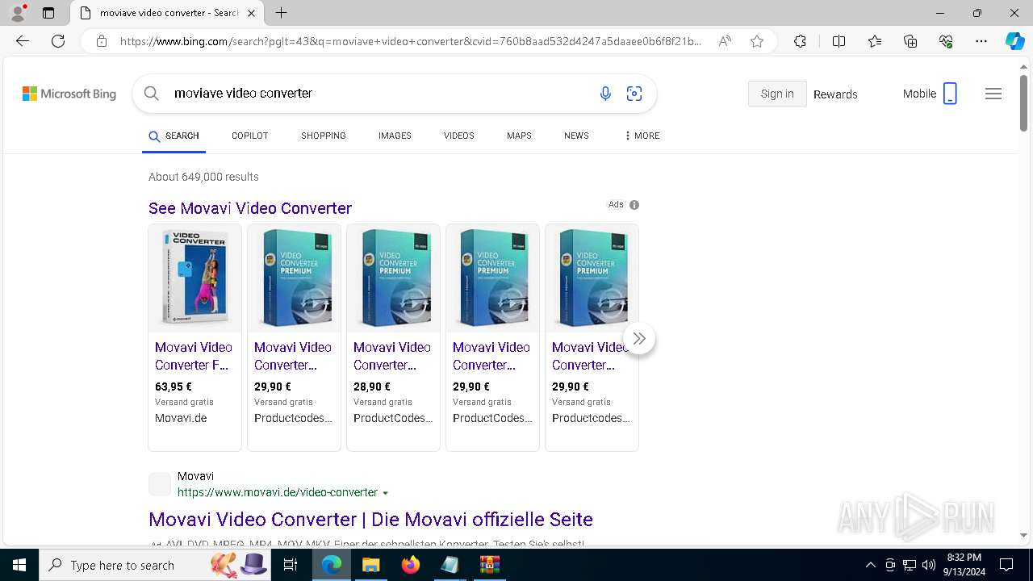This screenshot has height=581, width=1033.
Task: Open the Bing hamburger menu
Action: click(993, 94)
